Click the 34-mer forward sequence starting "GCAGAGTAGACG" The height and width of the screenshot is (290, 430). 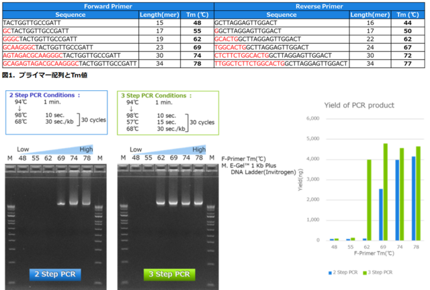click(70, 64)
